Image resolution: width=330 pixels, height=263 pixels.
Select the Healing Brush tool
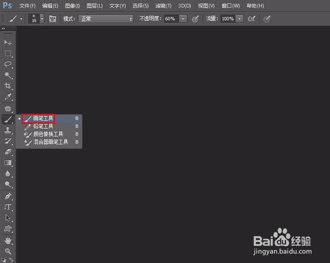tap(8, 109)
